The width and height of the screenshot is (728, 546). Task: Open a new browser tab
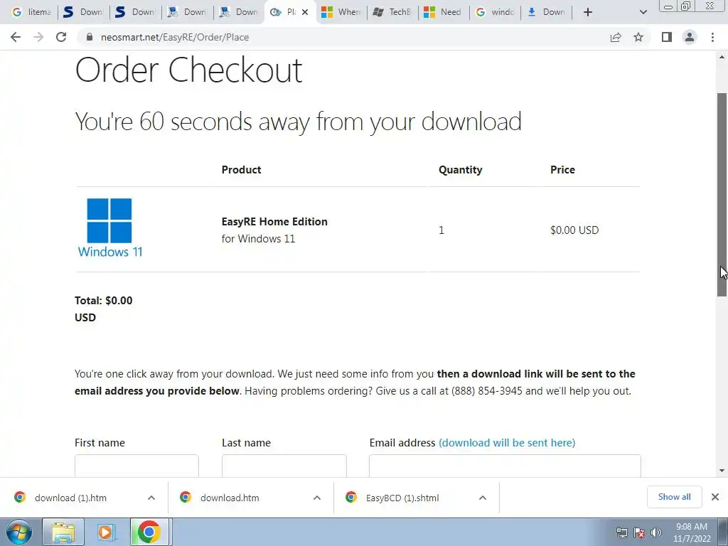click(x=588, y=12)
